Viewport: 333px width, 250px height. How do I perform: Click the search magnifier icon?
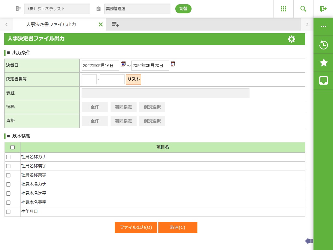[x=303, y=9]
